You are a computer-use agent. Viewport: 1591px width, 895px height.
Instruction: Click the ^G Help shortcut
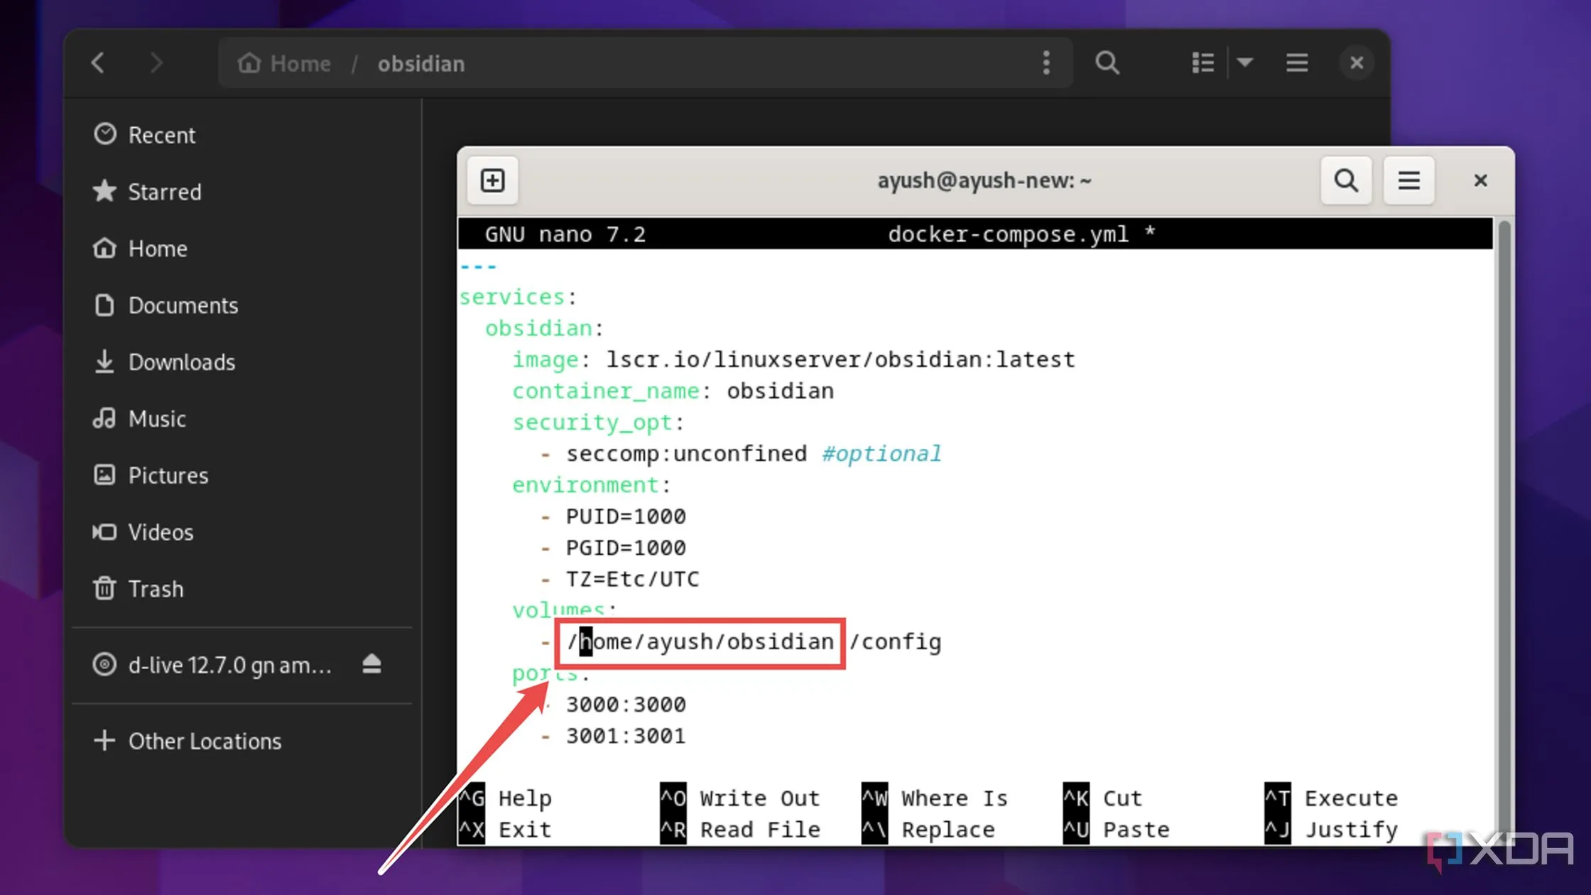coord(505,798)
